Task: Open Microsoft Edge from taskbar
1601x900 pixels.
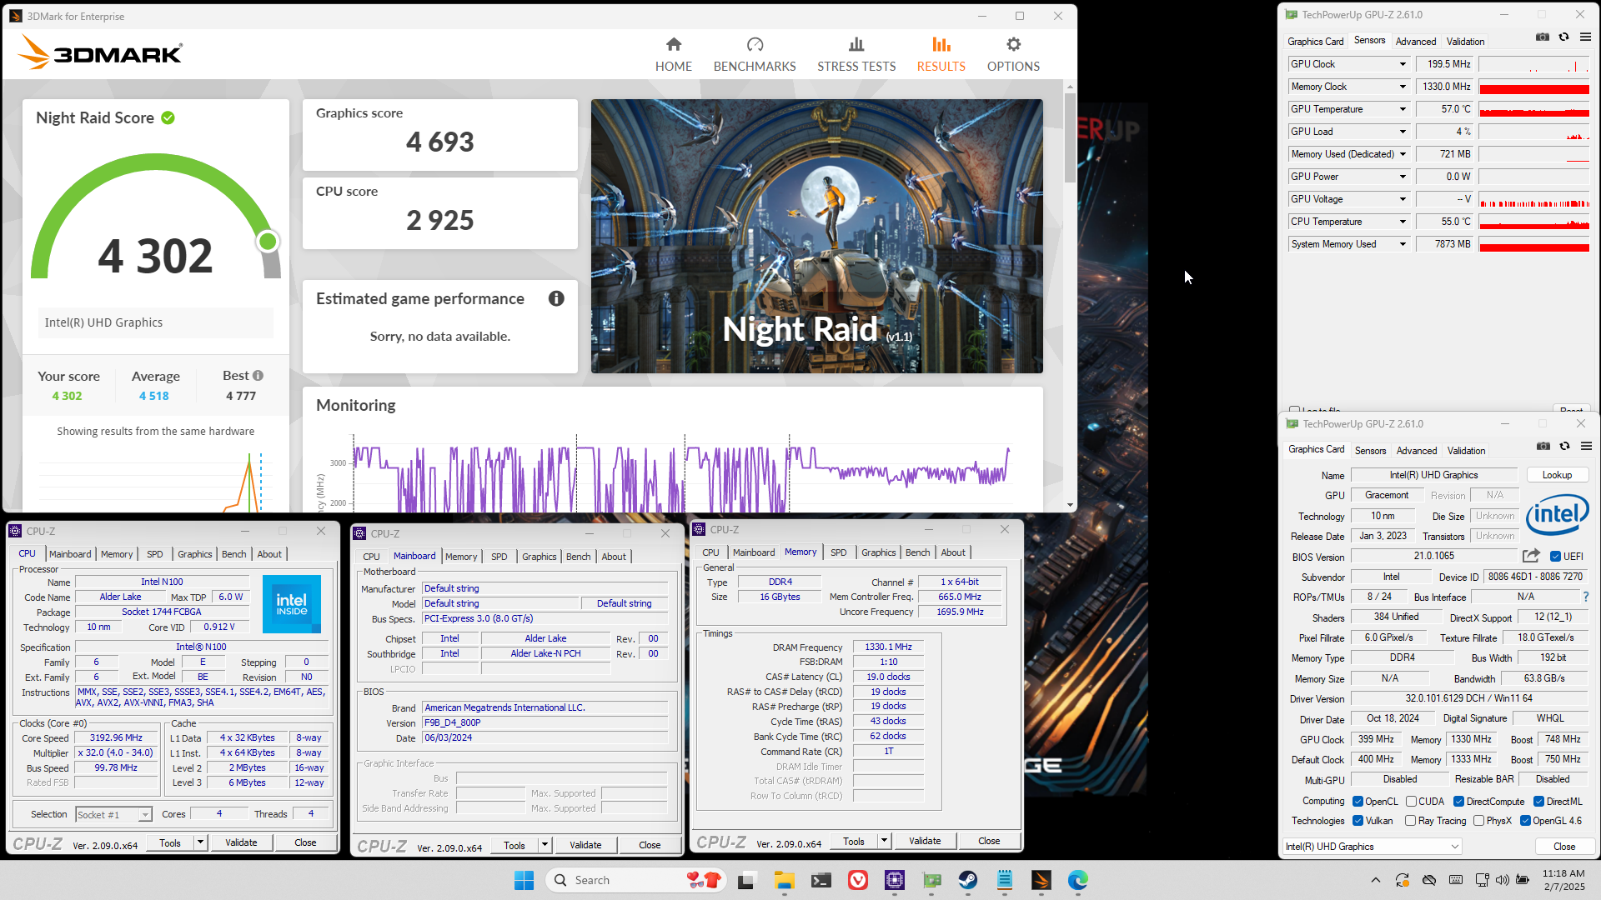Action: (1078, 880)
